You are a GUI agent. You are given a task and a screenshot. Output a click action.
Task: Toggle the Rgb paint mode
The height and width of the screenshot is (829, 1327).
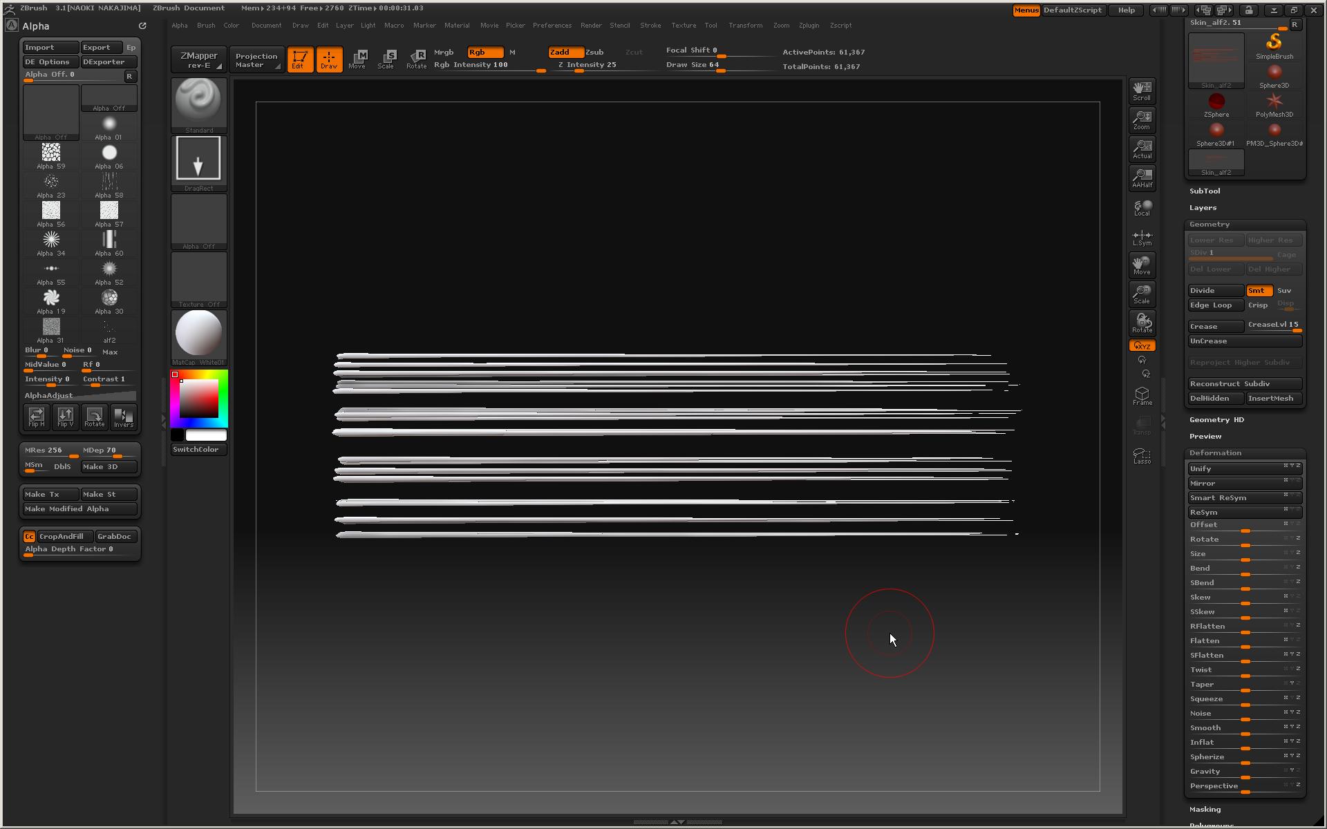485,53
